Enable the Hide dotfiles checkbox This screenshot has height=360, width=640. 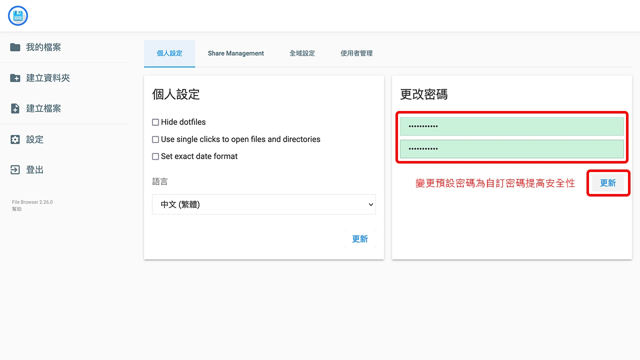point(155,122)
